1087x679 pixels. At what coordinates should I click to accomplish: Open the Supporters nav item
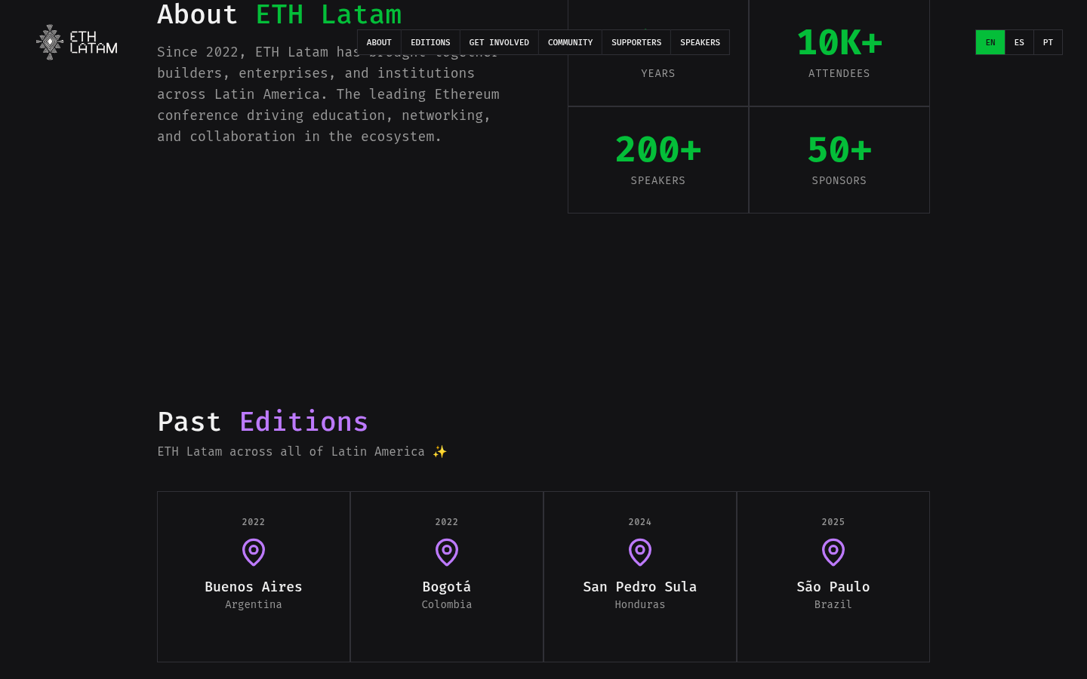click(x=636, y=42)
